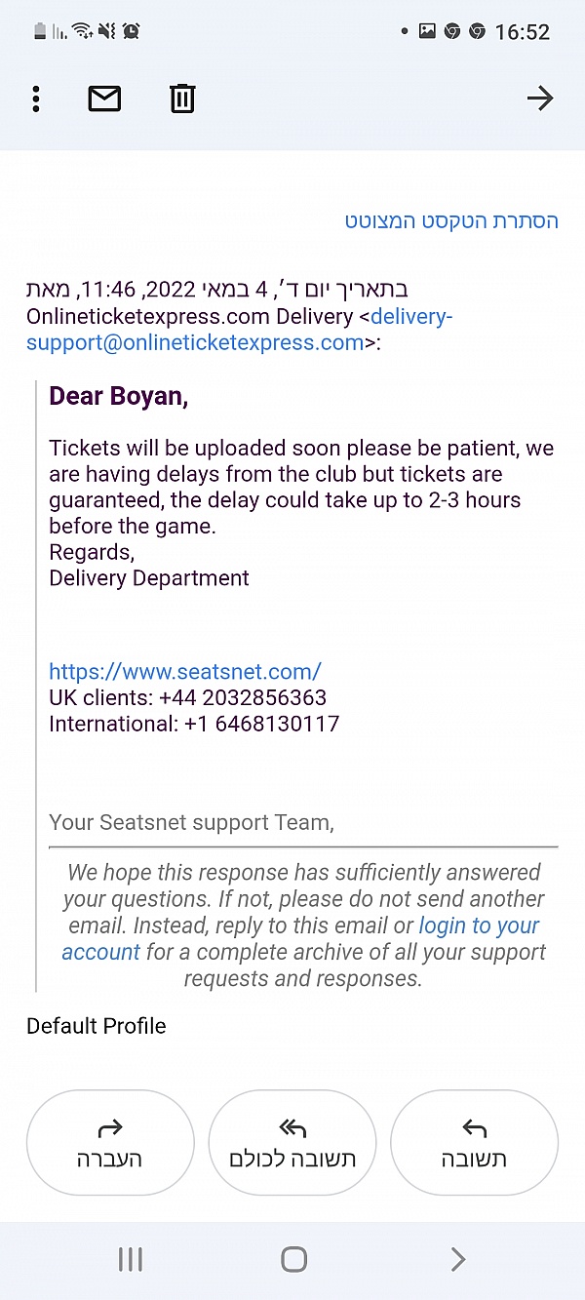The width and height of the screenshot is (585, 1300).
Task: Go back using the top arrow
Action: tap(539, 98)
